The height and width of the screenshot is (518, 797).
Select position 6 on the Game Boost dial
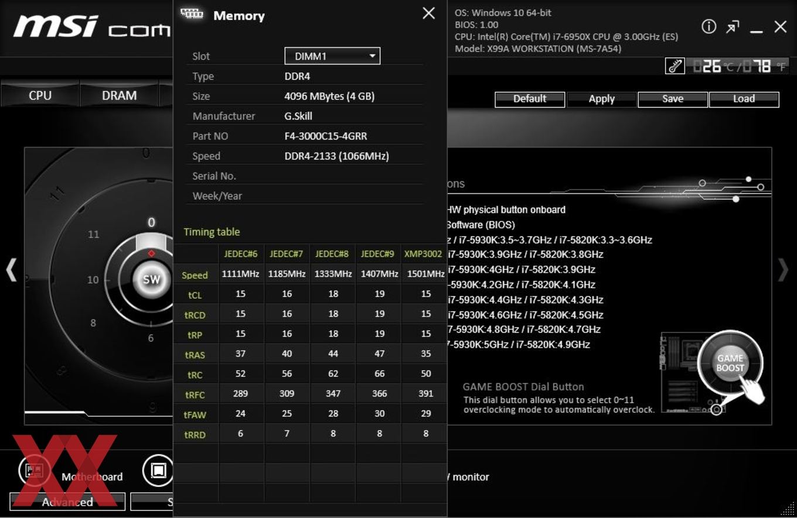tap(151, 338)
